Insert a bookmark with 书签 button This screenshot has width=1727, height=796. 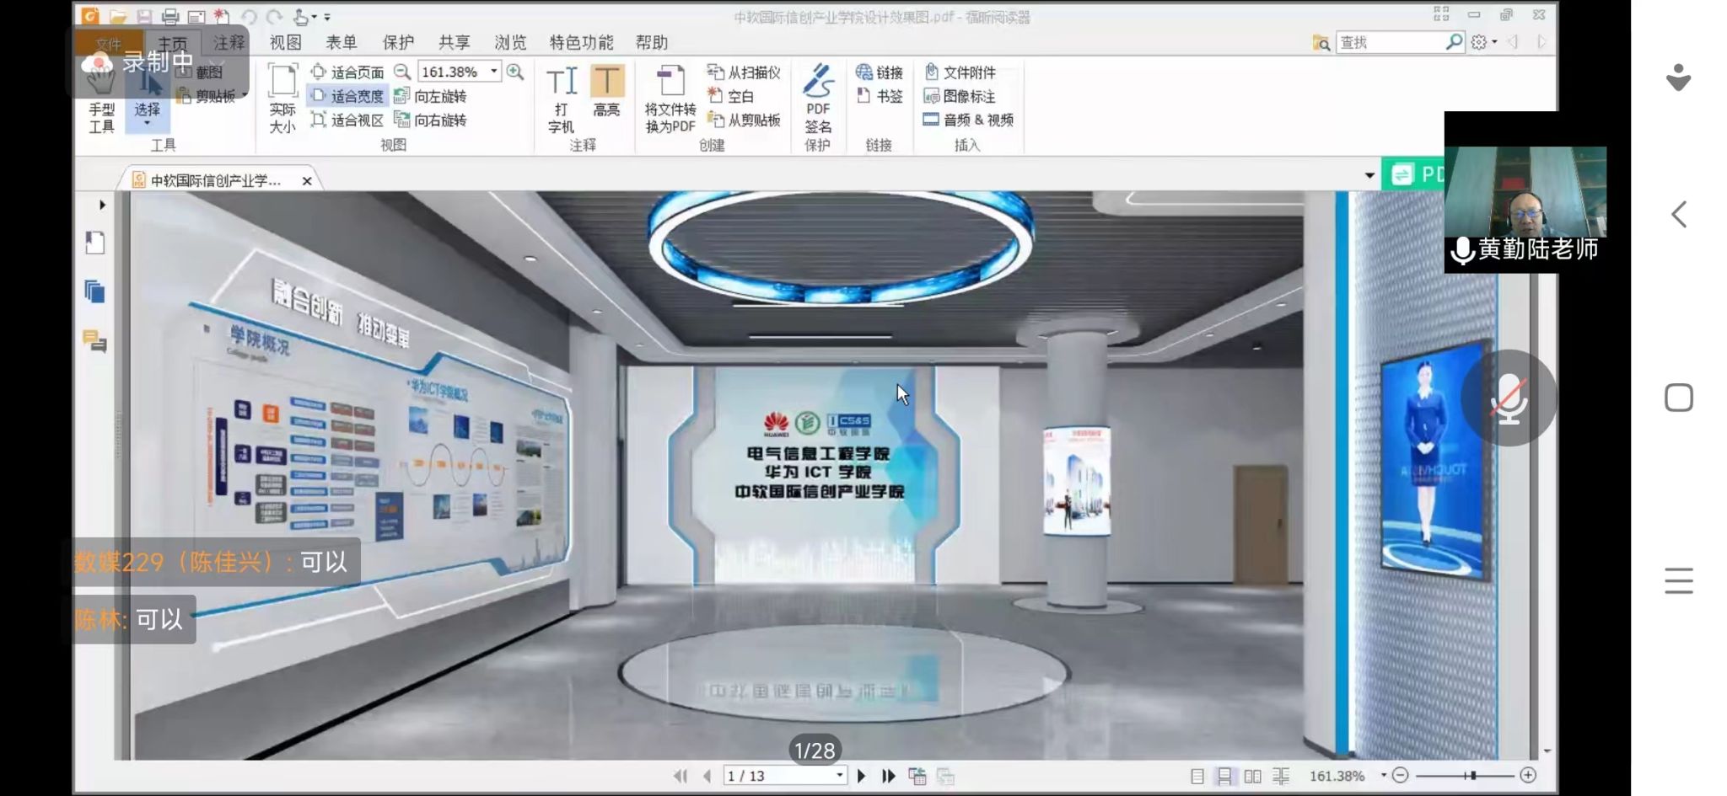tap(880, 96)
